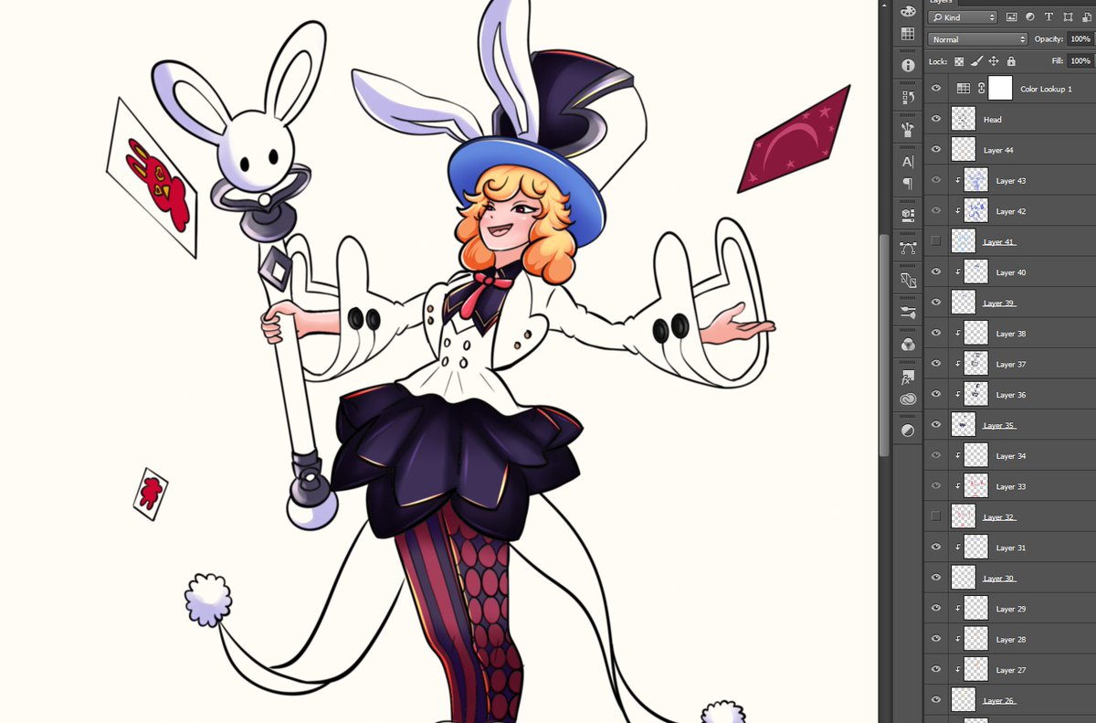1096x723 pixels.
Task: Hide Layer 30 with its eye icon
Action: coord(935,578)
